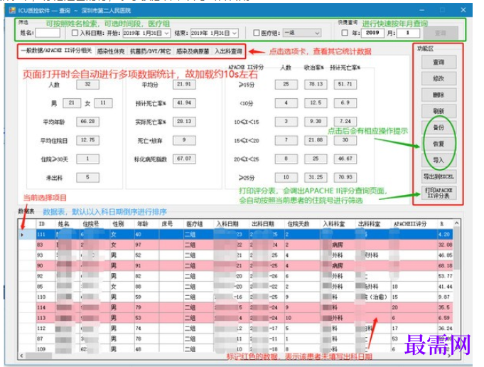Select the 抗菌药/DVT/其它 tab
The image size is (484, 367).
(151, 51)
